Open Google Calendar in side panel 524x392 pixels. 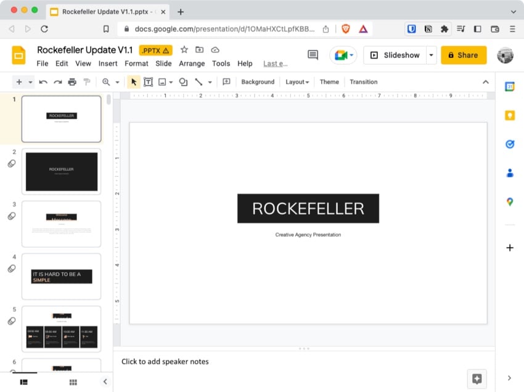(x=510, y=87)
